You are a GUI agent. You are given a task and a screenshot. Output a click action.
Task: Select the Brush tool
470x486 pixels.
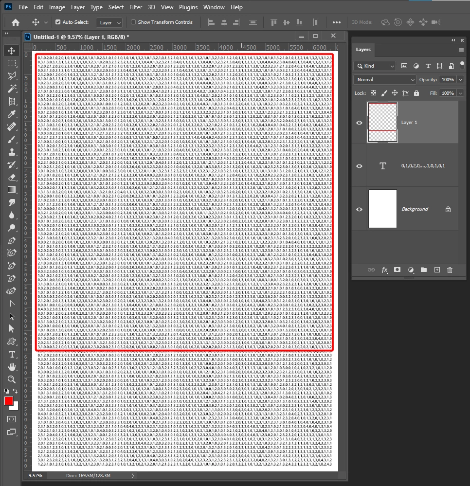pyautogui.click(x=12, y=139)
